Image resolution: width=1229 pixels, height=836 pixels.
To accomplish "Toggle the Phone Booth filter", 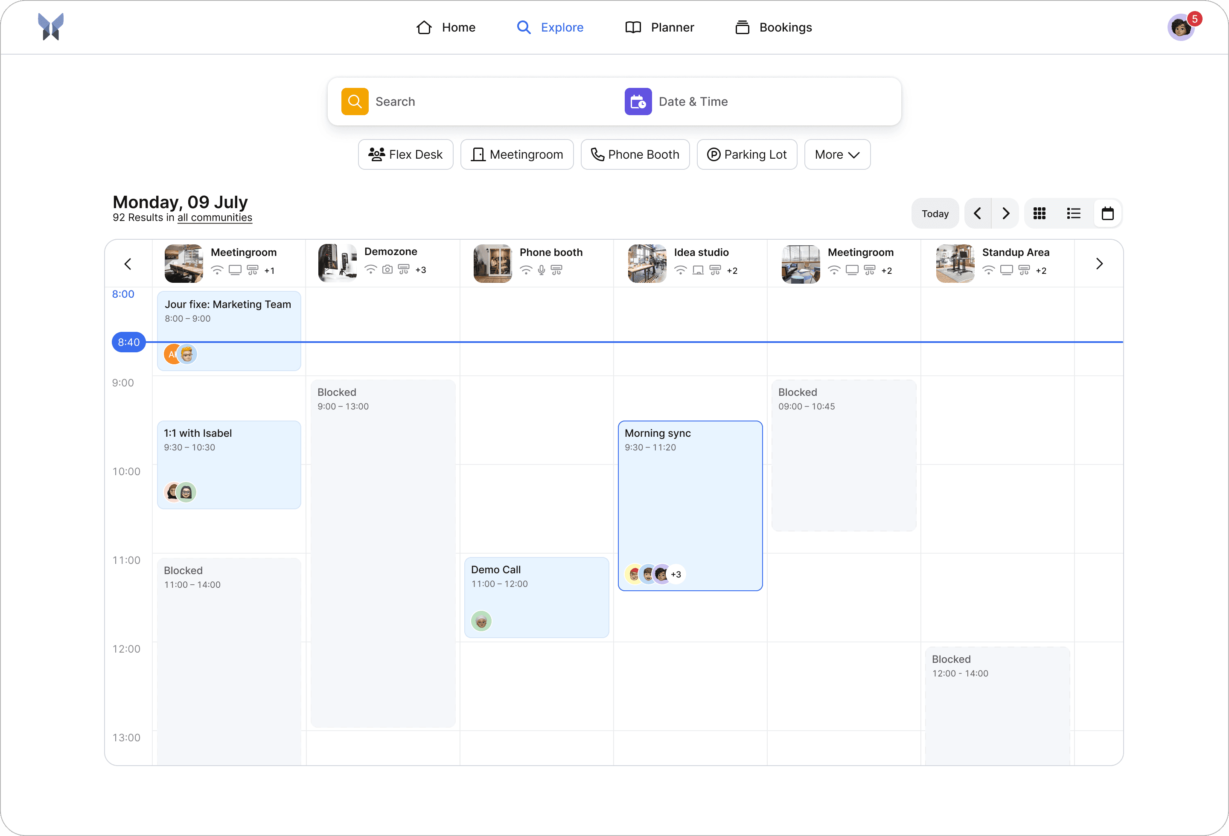I will coord(635,154).
